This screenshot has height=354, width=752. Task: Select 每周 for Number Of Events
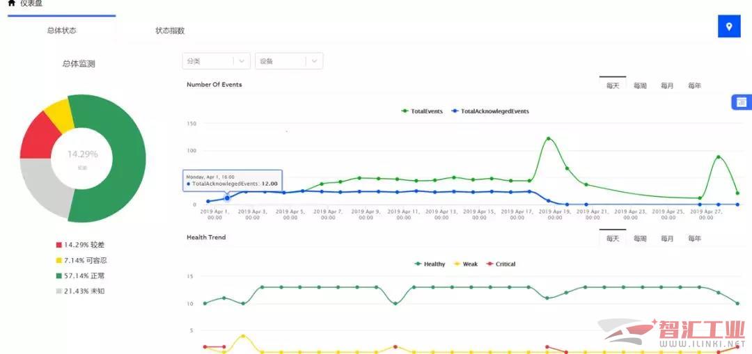coord(640,86)
